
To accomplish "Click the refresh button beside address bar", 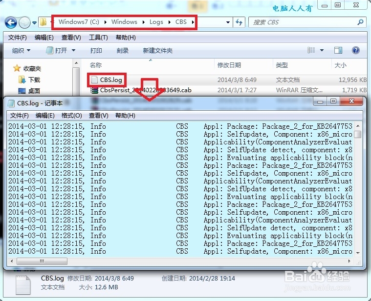I will tap(239, 22).
